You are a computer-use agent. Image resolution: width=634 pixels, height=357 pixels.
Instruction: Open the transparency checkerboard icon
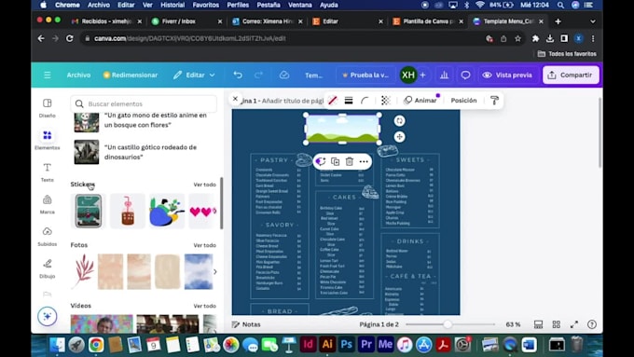tap(386, 101)
